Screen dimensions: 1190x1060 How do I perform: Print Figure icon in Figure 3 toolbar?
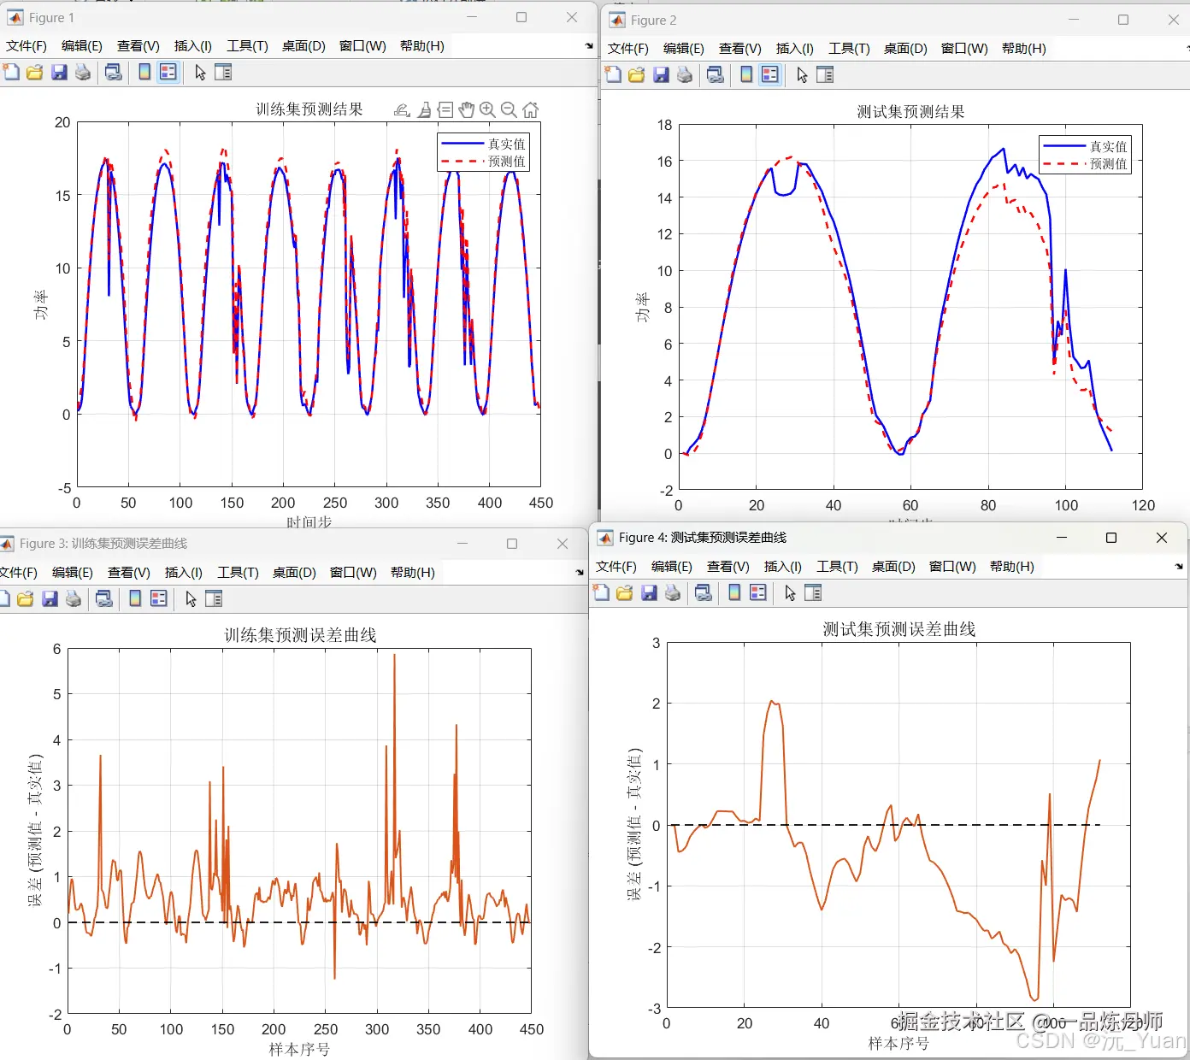(74, 599)
